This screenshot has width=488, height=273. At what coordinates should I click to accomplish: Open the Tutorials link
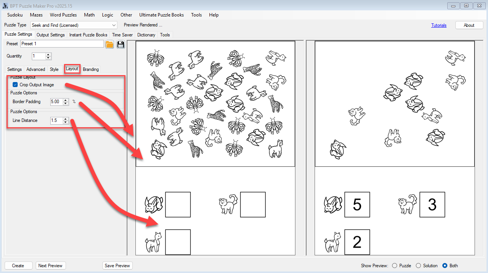(x=439, y=25)
